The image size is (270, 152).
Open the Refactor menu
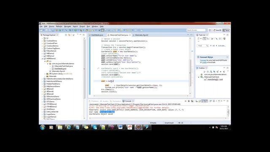point(59,27)
